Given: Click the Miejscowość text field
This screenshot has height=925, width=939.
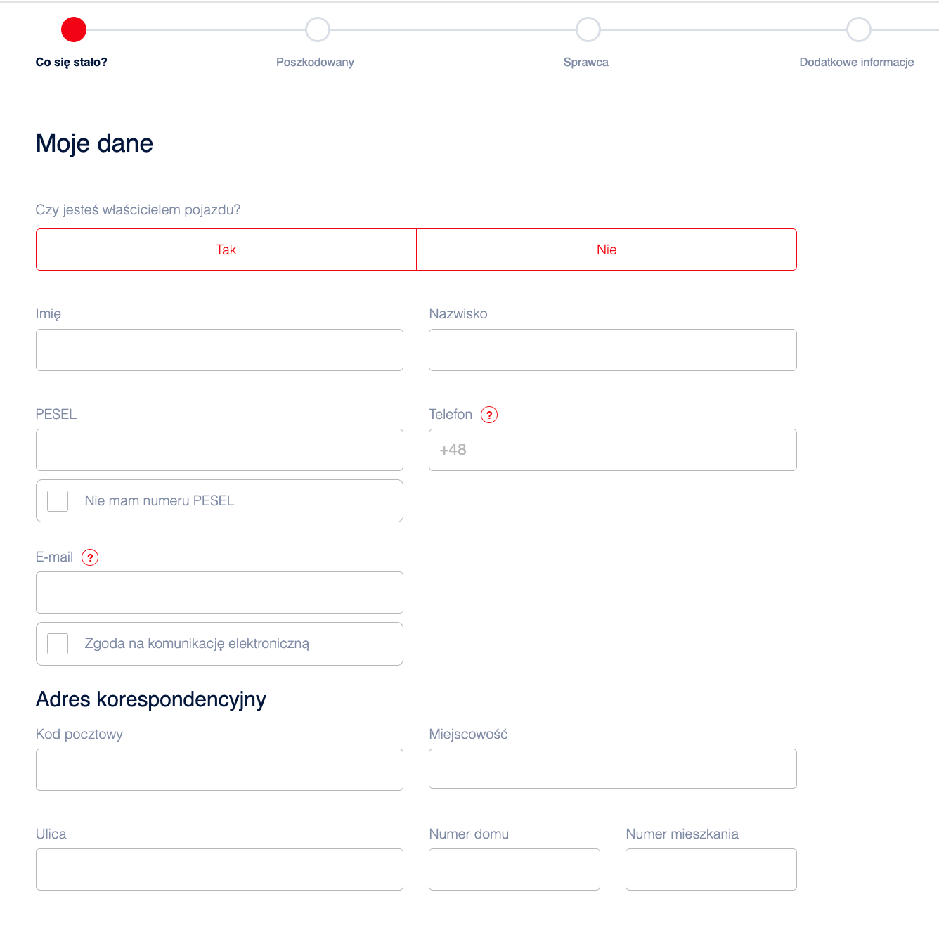Looking at the screenshot, I should [612, 769].
